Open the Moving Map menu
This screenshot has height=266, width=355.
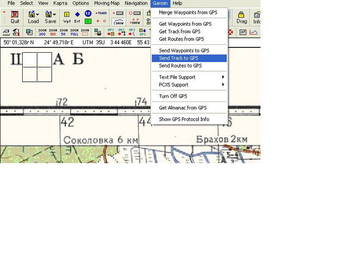[106, 3]
